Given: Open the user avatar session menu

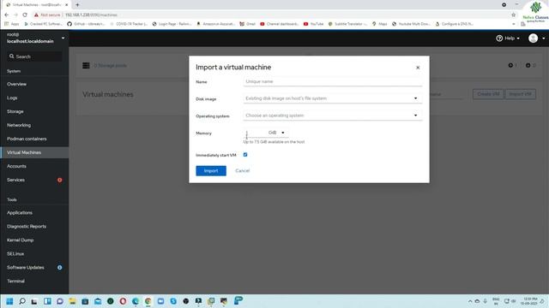Looking at the screenshot, I should click(536, 38).
